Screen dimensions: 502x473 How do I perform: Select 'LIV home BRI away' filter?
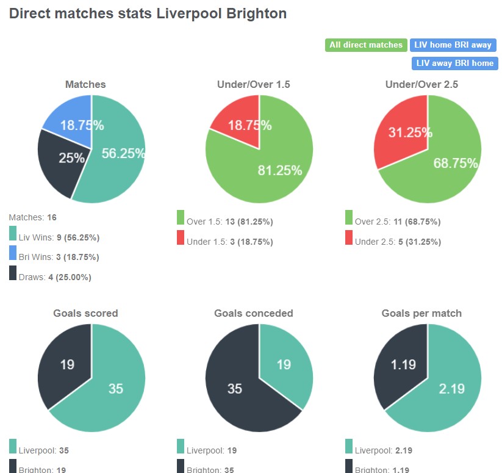coord(453,45)
